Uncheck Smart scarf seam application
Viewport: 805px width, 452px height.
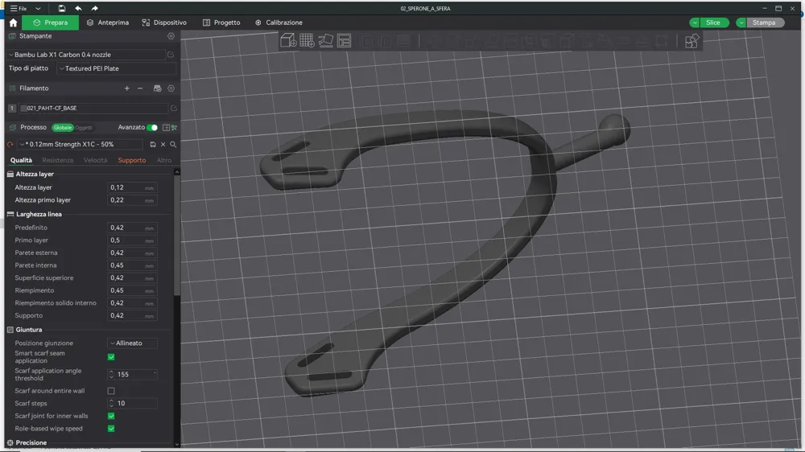[111, 357]
